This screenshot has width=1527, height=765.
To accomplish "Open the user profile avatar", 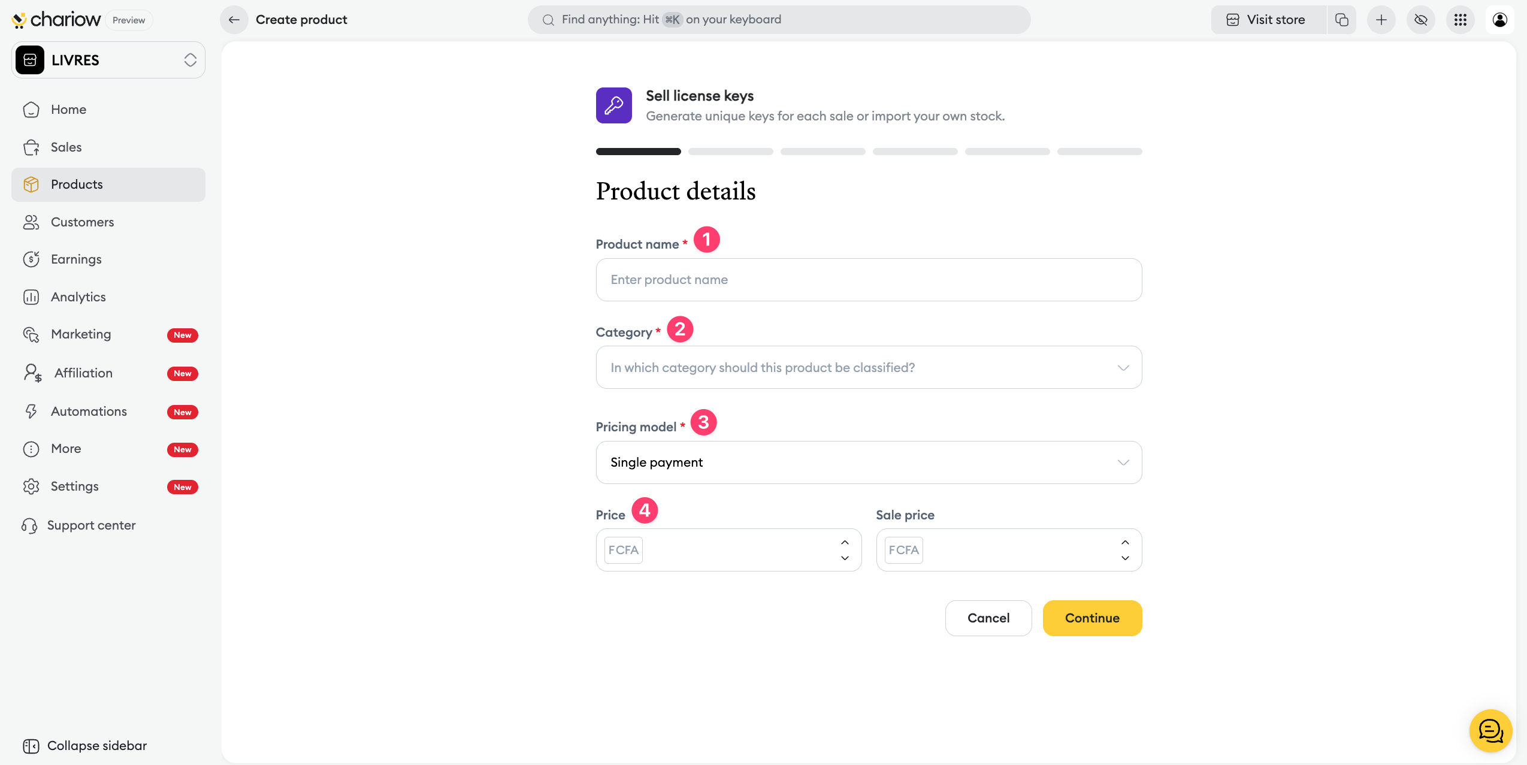I will pyautogui.click(x=1500, y=20).
